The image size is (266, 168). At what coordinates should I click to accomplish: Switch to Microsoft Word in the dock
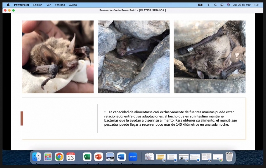(x=121, y=157)
